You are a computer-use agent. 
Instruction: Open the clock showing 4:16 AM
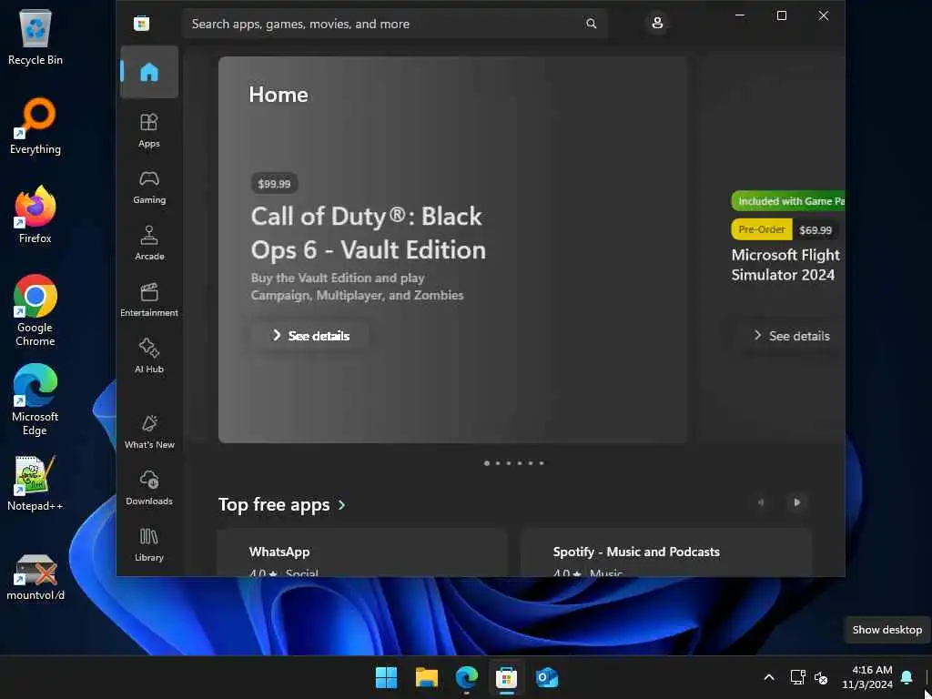pos(867,677)
